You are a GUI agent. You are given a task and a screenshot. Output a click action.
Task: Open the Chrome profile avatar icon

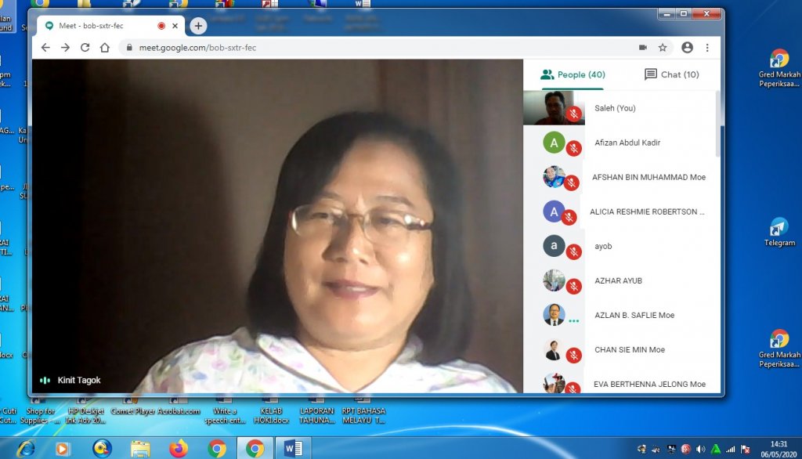(x=687, y=48)
